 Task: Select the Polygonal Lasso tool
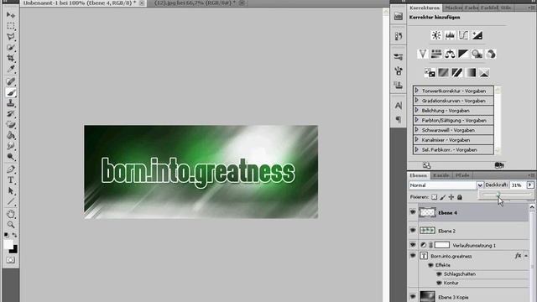(x=11, y=37)
